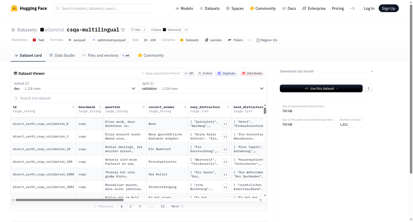Open the additional navigation menu icon
Screen dimensions: 413x222
[x=352, y=8]
